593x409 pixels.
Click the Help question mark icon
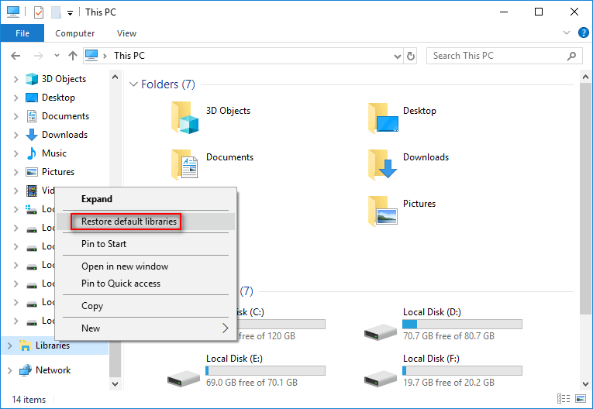click(583, 33)
